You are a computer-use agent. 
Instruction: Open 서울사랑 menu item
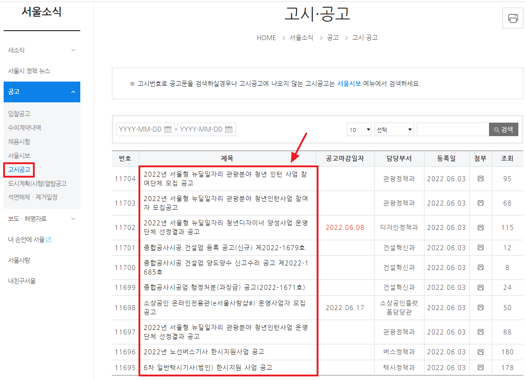coord(19,261)
